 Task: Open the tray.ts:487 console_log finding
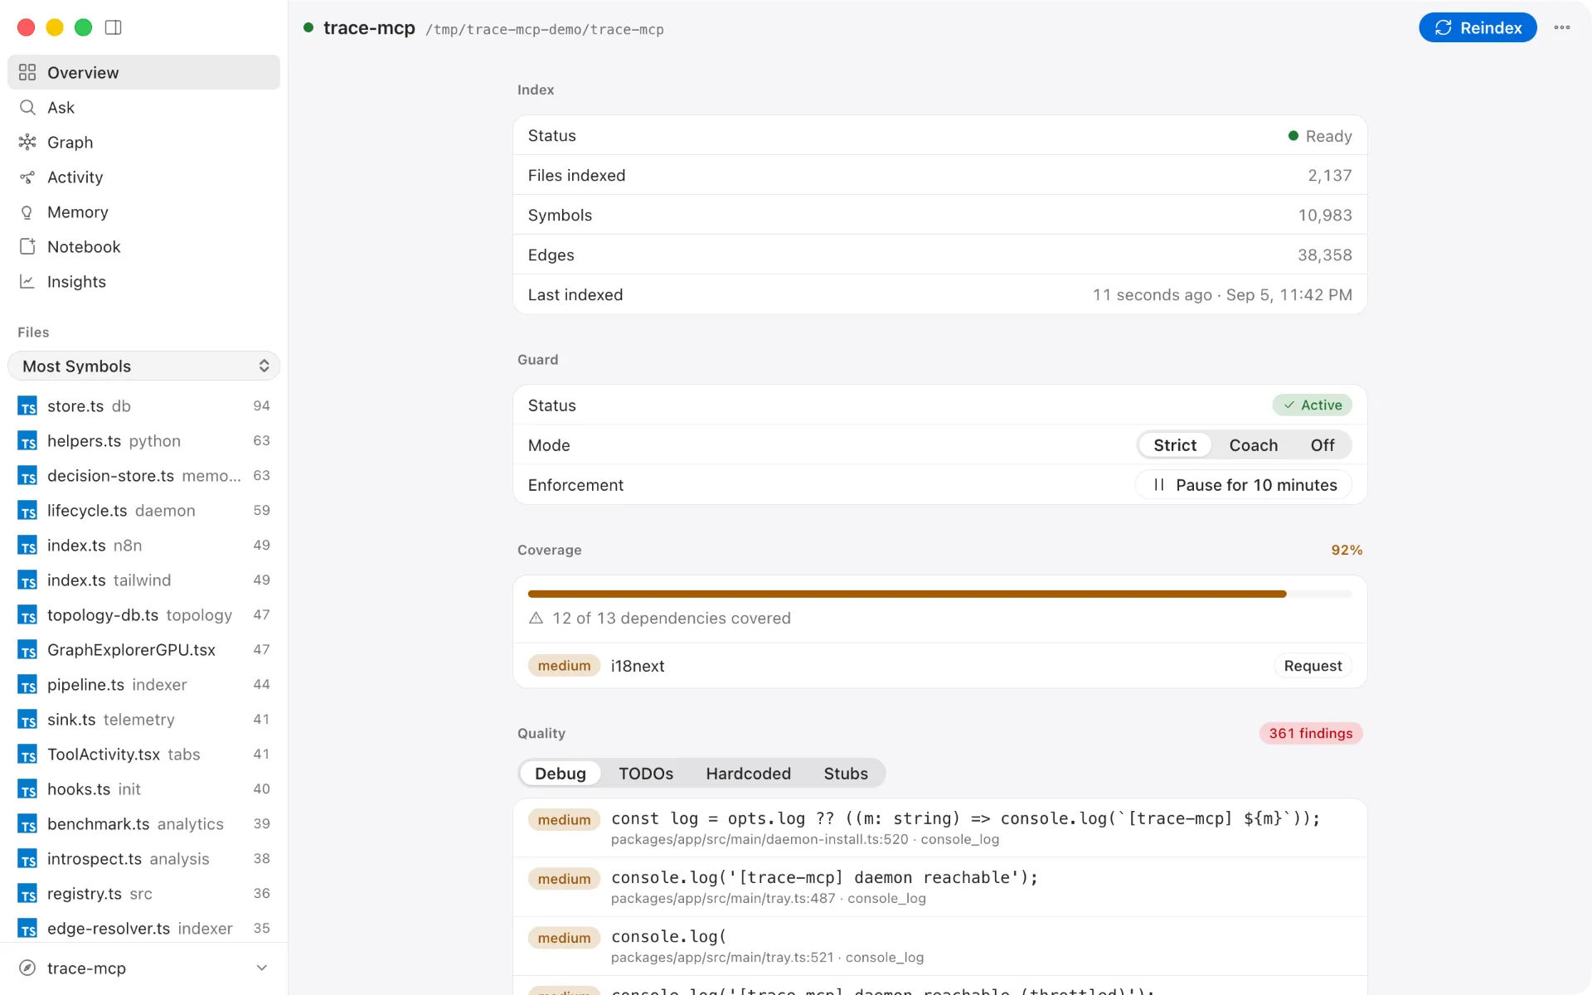tap(939, 886)
